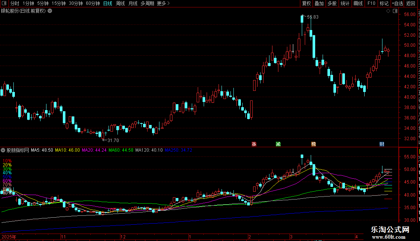Click the 股朋指标网 indicator name
The height and width of the screenshot is (241, 420).
coord(18,150)
